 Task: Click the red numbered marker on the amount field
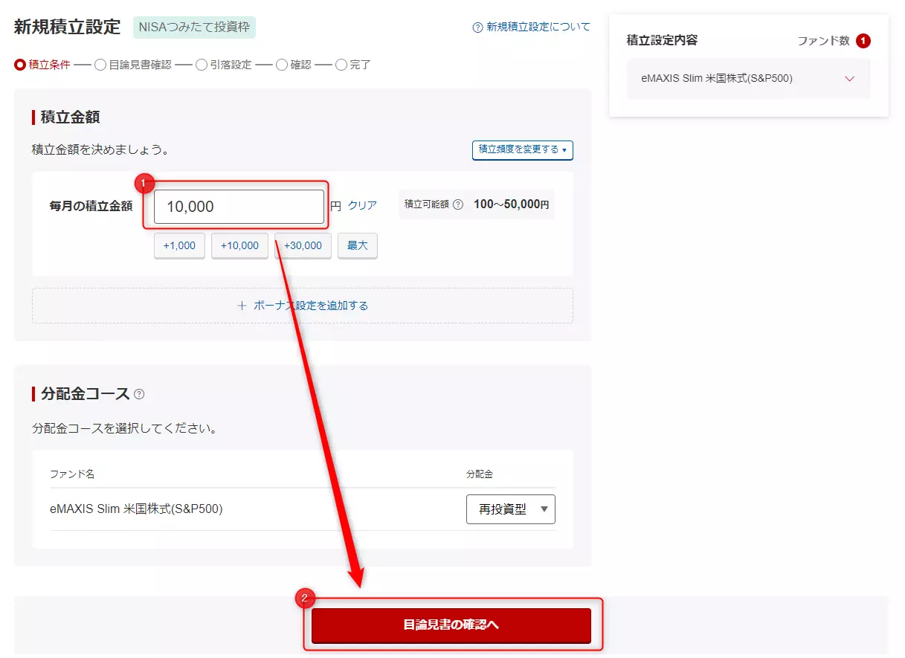click(144, 182)
